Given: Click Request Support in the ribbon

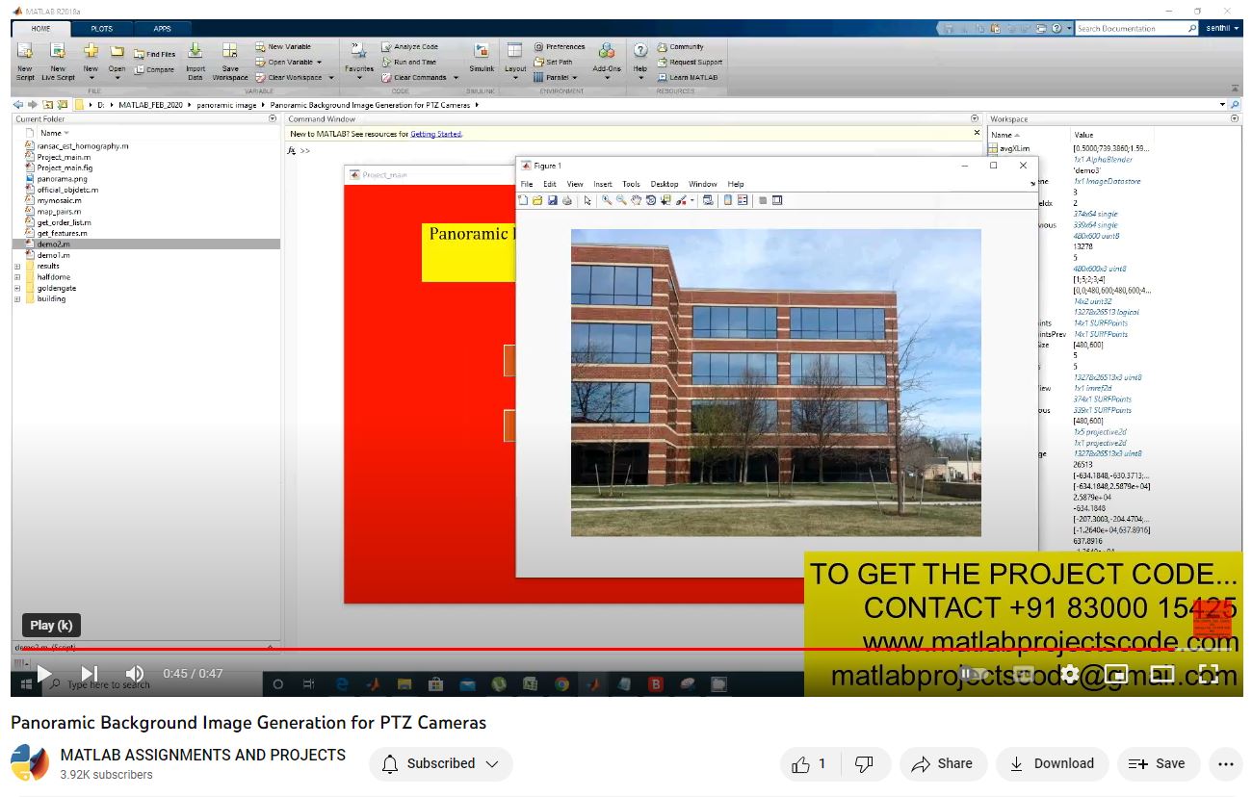Looking at the screenshot, I should pyautogui.click(x=690, y=62).
